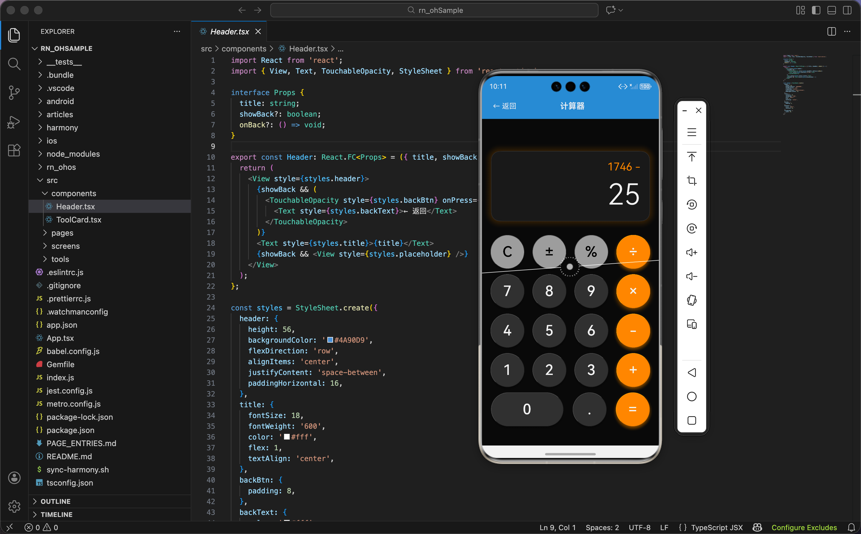Open the Extensions view
Screen dimensions: 861x534
(x=14, y=150)
